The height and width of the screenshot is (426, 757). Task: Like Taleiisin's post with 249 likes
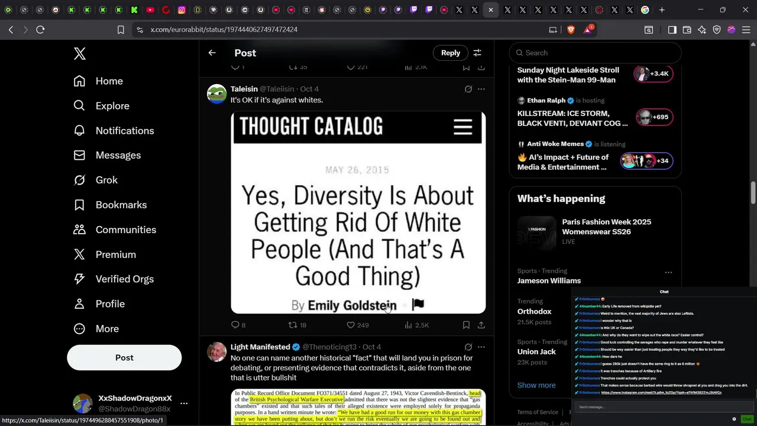click(x=357, y=325)
